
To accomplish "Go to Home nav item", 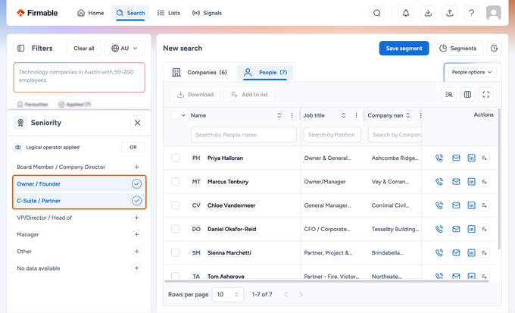I will 91,13.
